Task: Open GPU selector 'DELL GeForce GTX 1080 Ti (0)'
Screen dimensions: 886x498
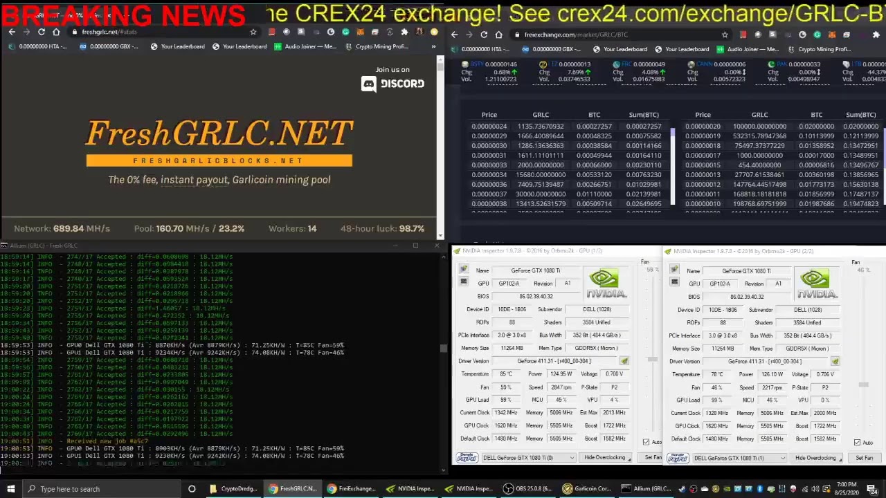Action: 528,458
